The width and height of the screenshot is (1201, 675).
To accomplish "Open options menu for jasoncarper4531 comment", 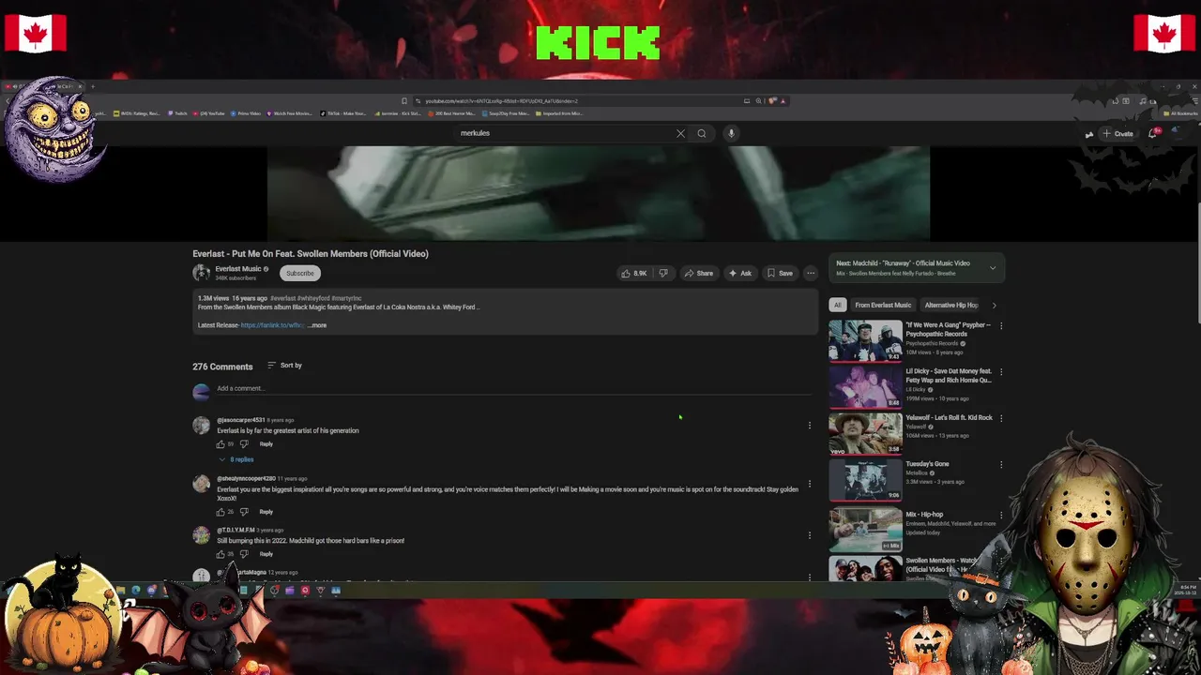I will tap(810, 426).
